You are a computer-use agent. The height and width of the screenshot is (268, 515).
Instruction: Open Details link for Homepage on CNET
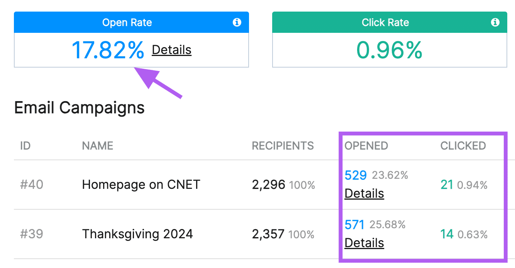364,193
